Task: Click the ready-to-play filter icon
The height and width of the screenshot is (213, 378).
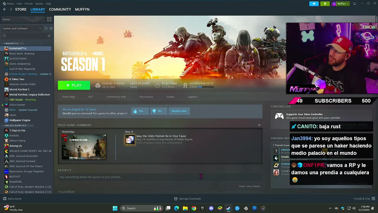Action: point(51,28)
